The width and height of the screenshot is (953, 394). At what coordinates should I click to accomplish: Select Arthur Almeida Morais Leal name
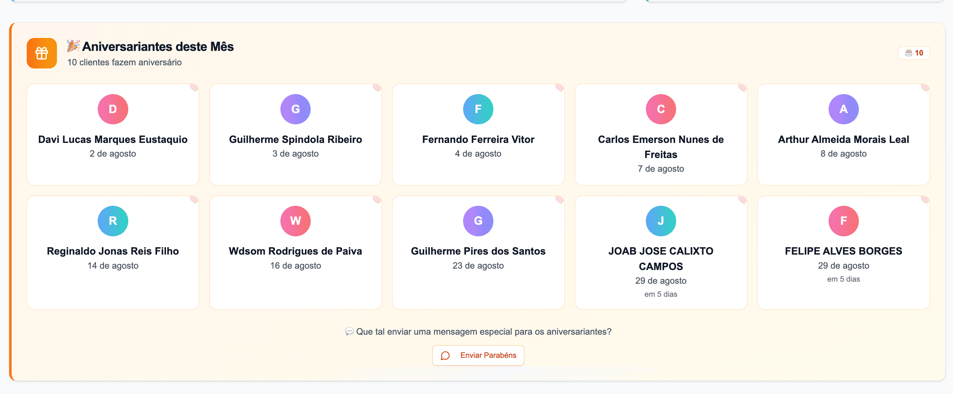click(843, 139)
